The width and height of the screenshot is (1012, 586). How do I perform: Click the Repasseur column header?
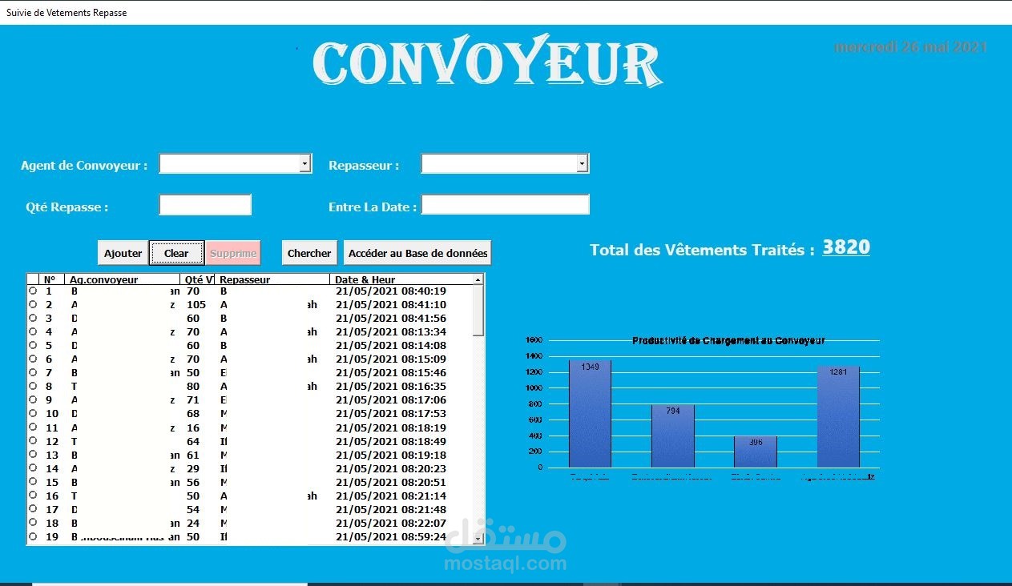coord(272,279)
